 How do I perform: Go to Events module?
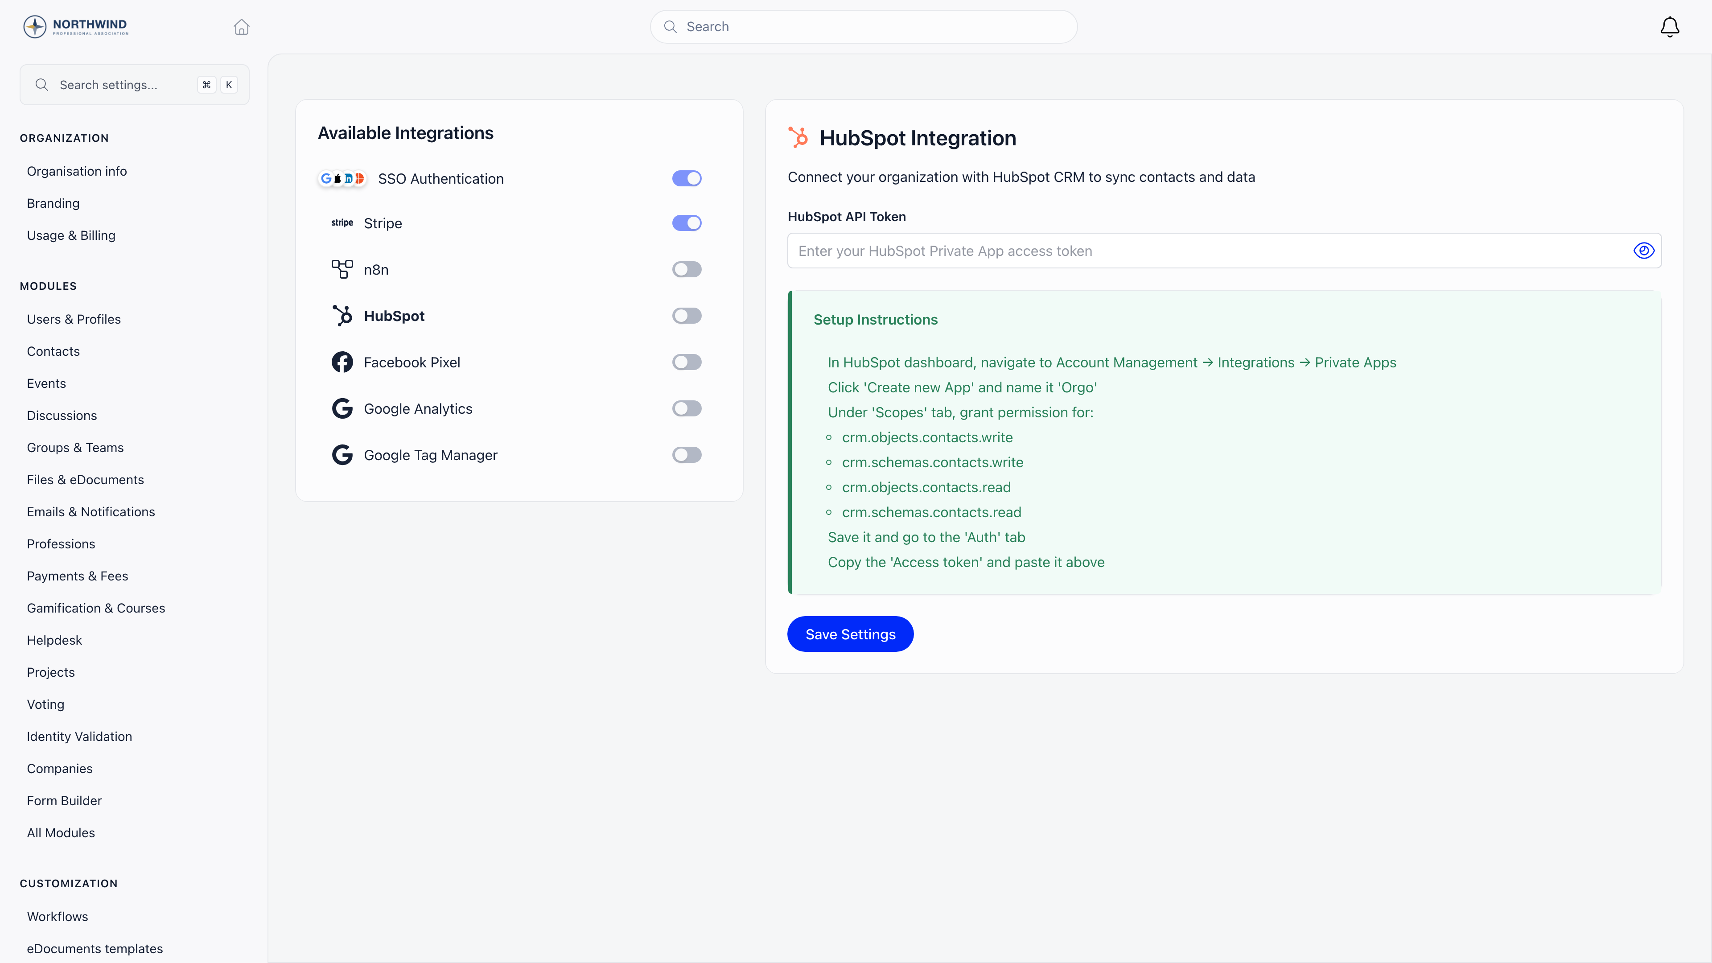coord(46,383)
